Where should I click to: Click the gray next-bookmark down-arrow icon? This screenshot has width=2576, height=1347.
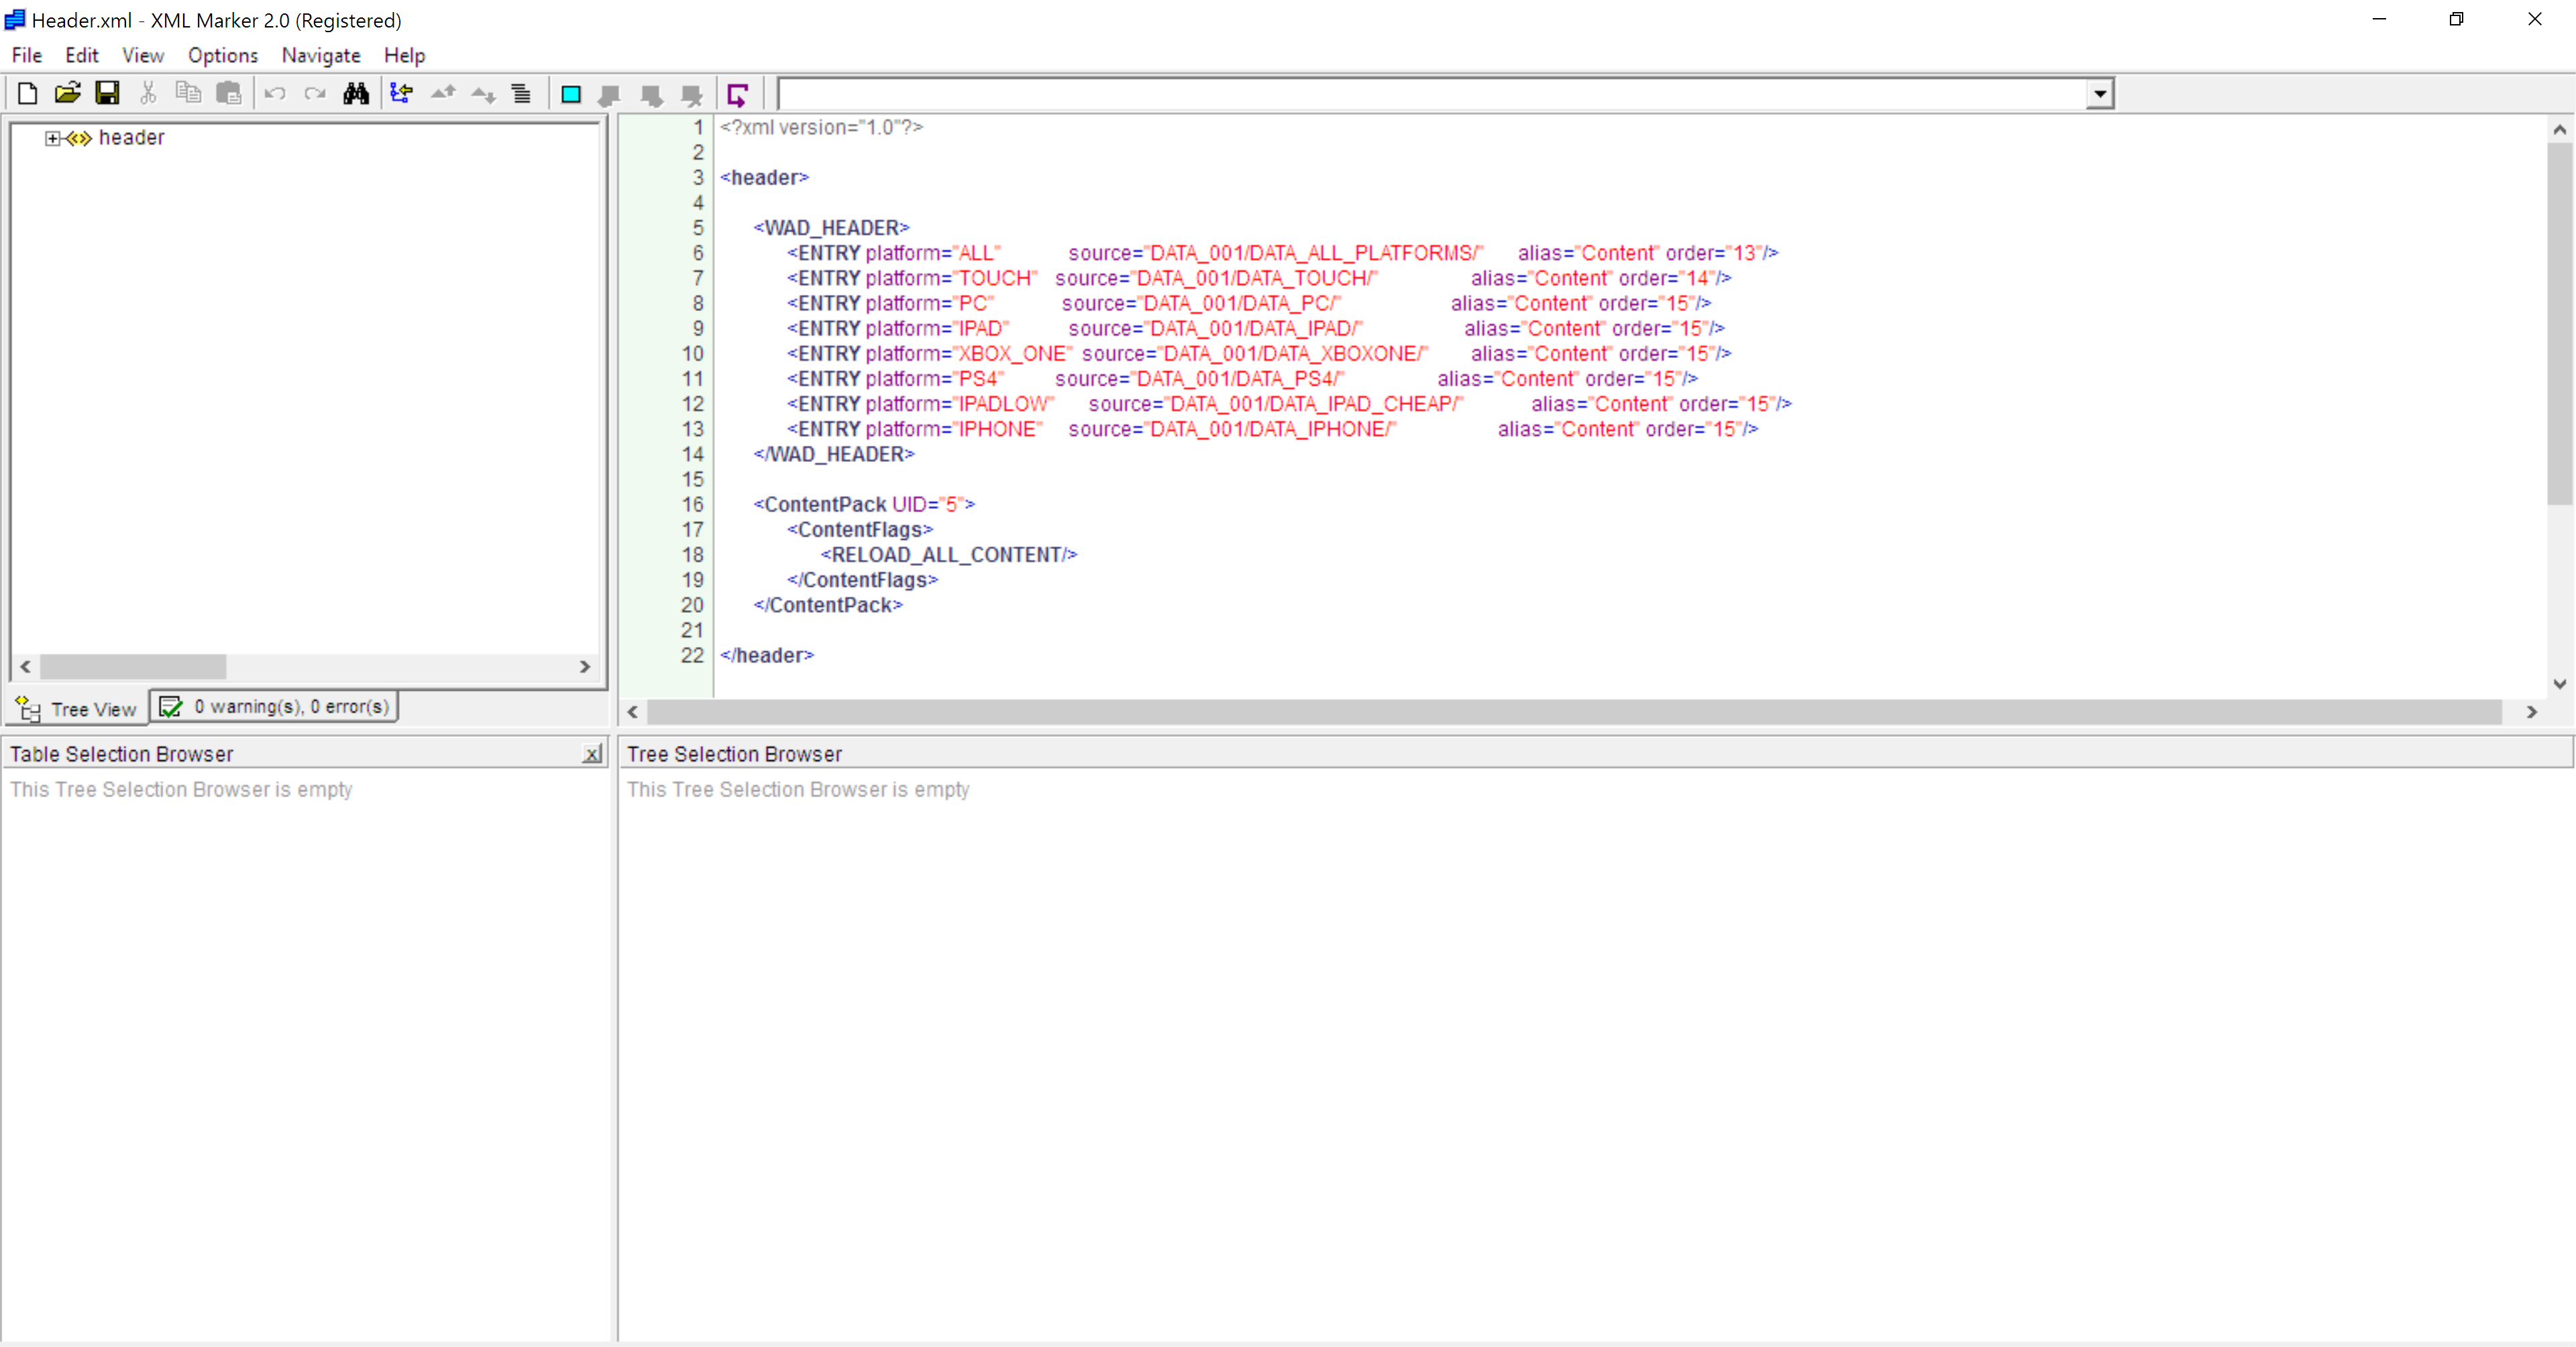pyautogui.click(x=651, y=95)
